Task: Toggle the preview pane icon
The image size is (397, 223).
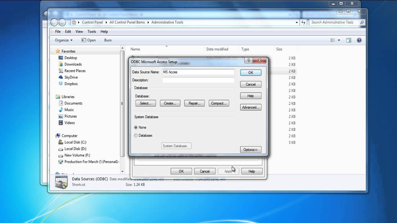Action: (349, 40)
